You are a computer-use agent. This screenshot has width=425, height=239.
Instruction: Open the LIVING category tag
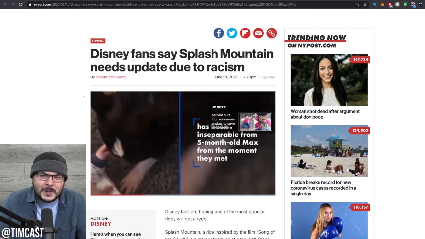[x=98, y=41]
